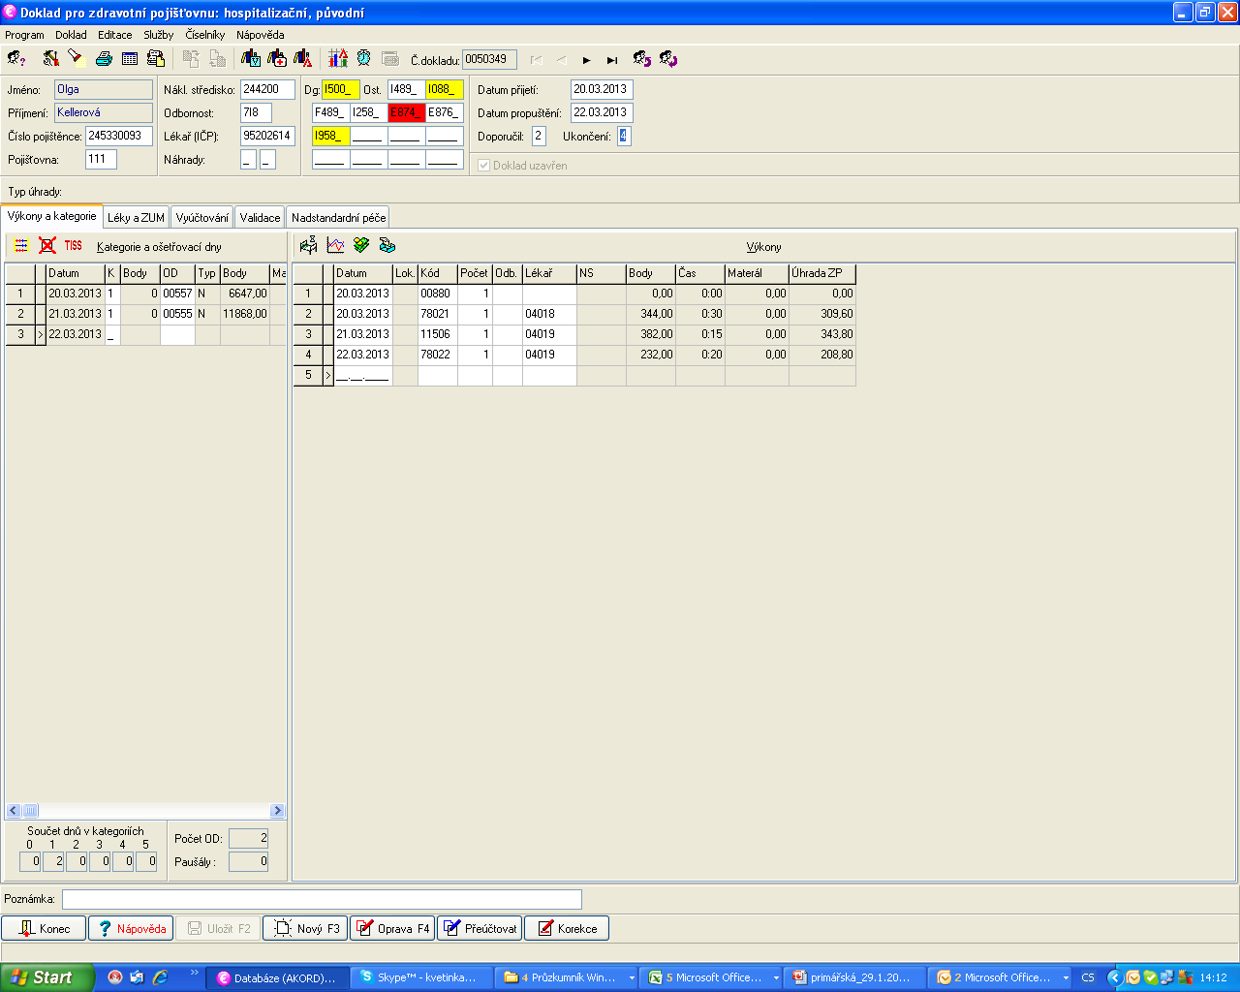
Task: Click the colored bar chart toolbar icon
Action: point(338,59)
